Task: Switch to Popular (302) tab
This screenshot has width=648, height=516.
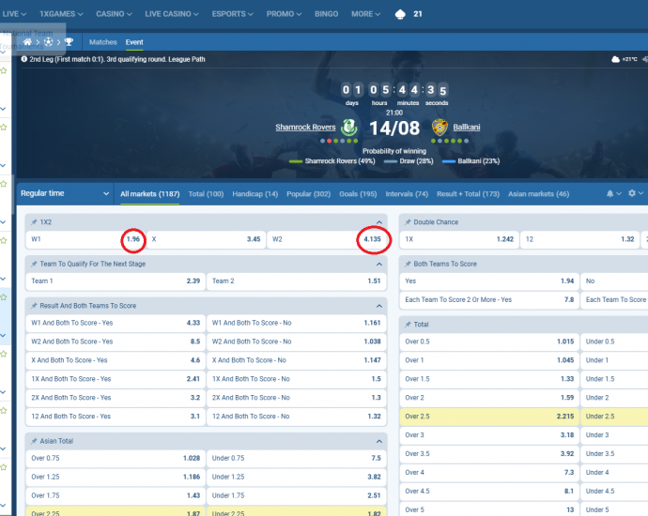Action: 308,194
